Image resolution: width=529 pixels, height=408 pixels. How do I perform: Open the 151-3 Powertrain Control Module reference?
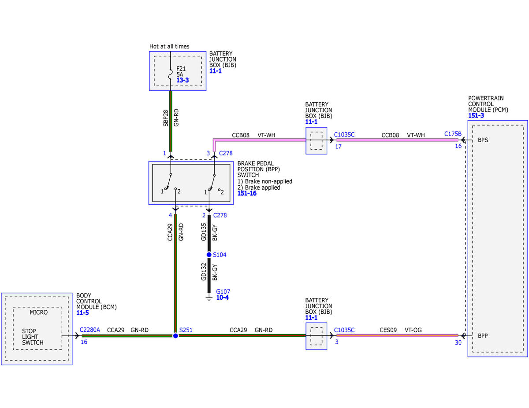coord(476,116)
